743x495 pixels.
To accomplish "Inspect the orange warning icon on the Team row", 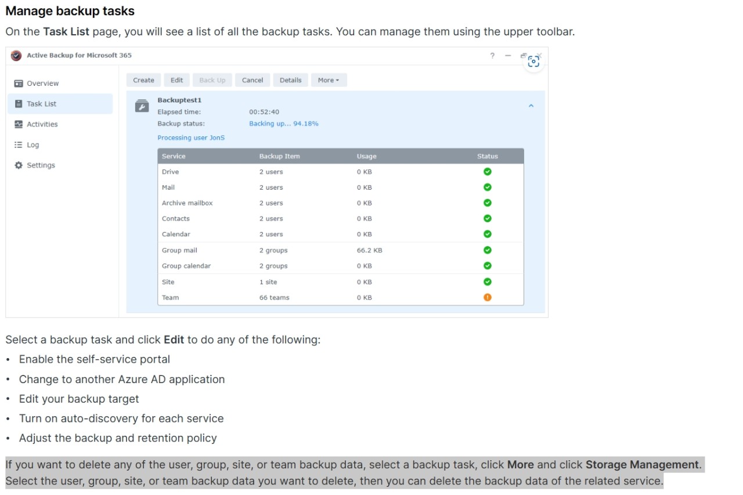I will [487, 297].
